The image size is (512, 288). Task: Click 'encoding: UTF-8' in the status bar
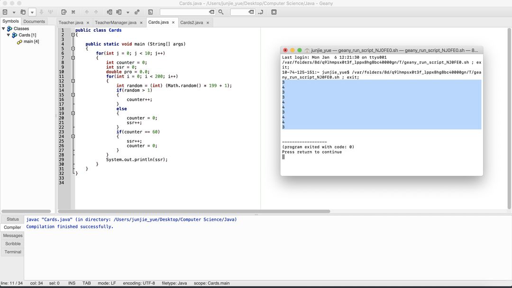(139, 283)
